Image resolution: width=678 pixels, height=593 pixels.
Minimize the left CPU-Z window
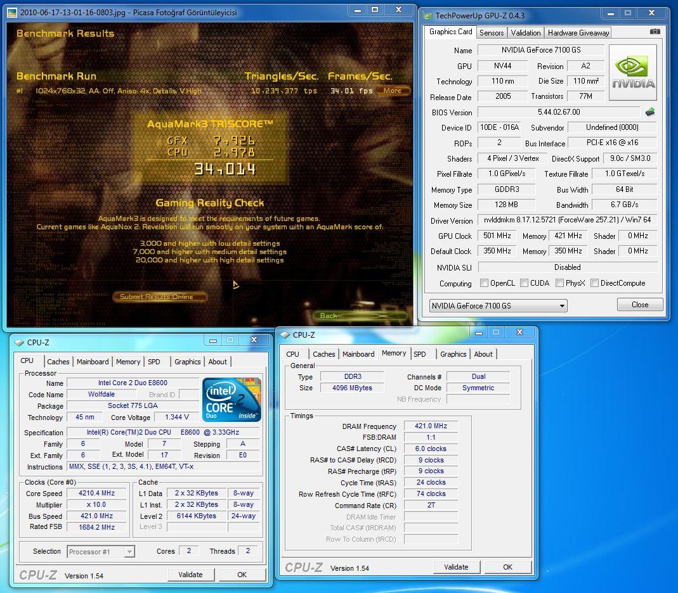[x=213, y=340]
